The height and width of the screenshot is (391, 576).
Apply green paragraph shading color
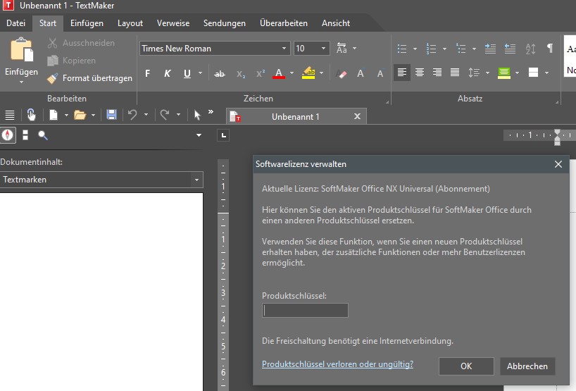pos(504,73)
